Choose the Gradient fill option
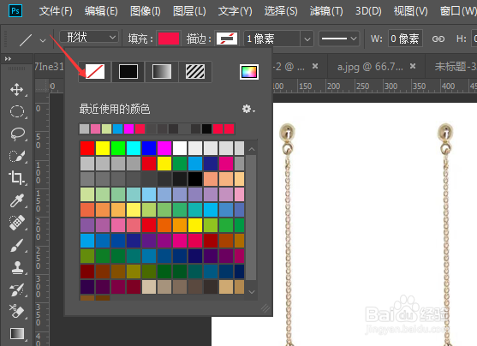 point(162,72)
